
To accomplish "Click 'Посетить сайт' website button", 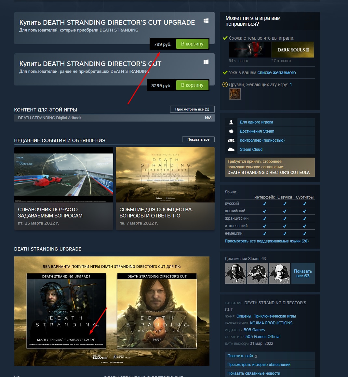I will coord(270,356).
